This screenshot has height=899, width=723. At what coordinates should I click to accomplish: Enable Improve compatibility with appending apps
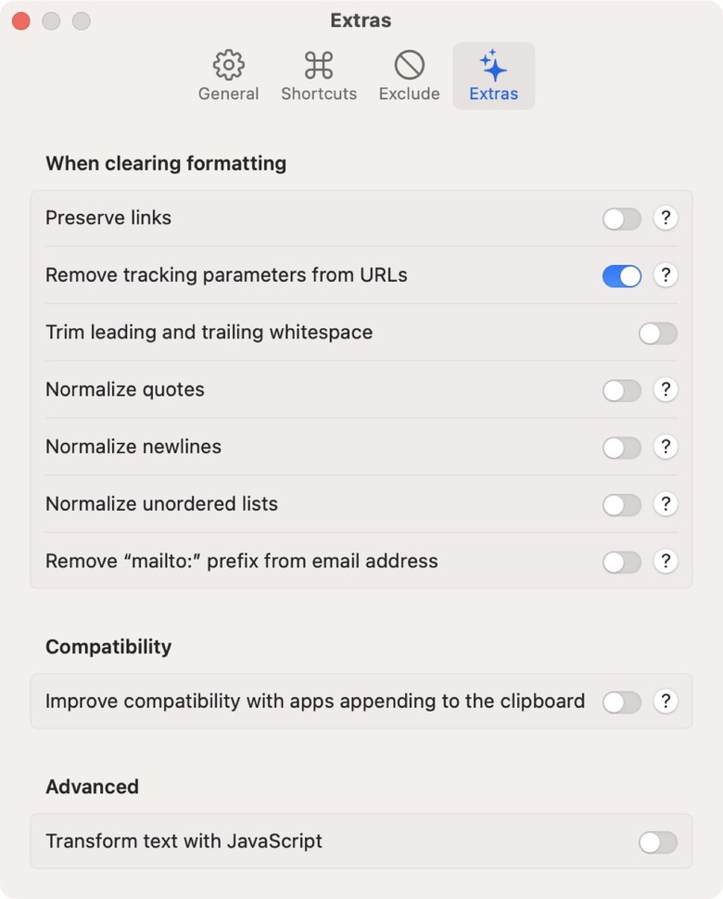pos(622,703)
